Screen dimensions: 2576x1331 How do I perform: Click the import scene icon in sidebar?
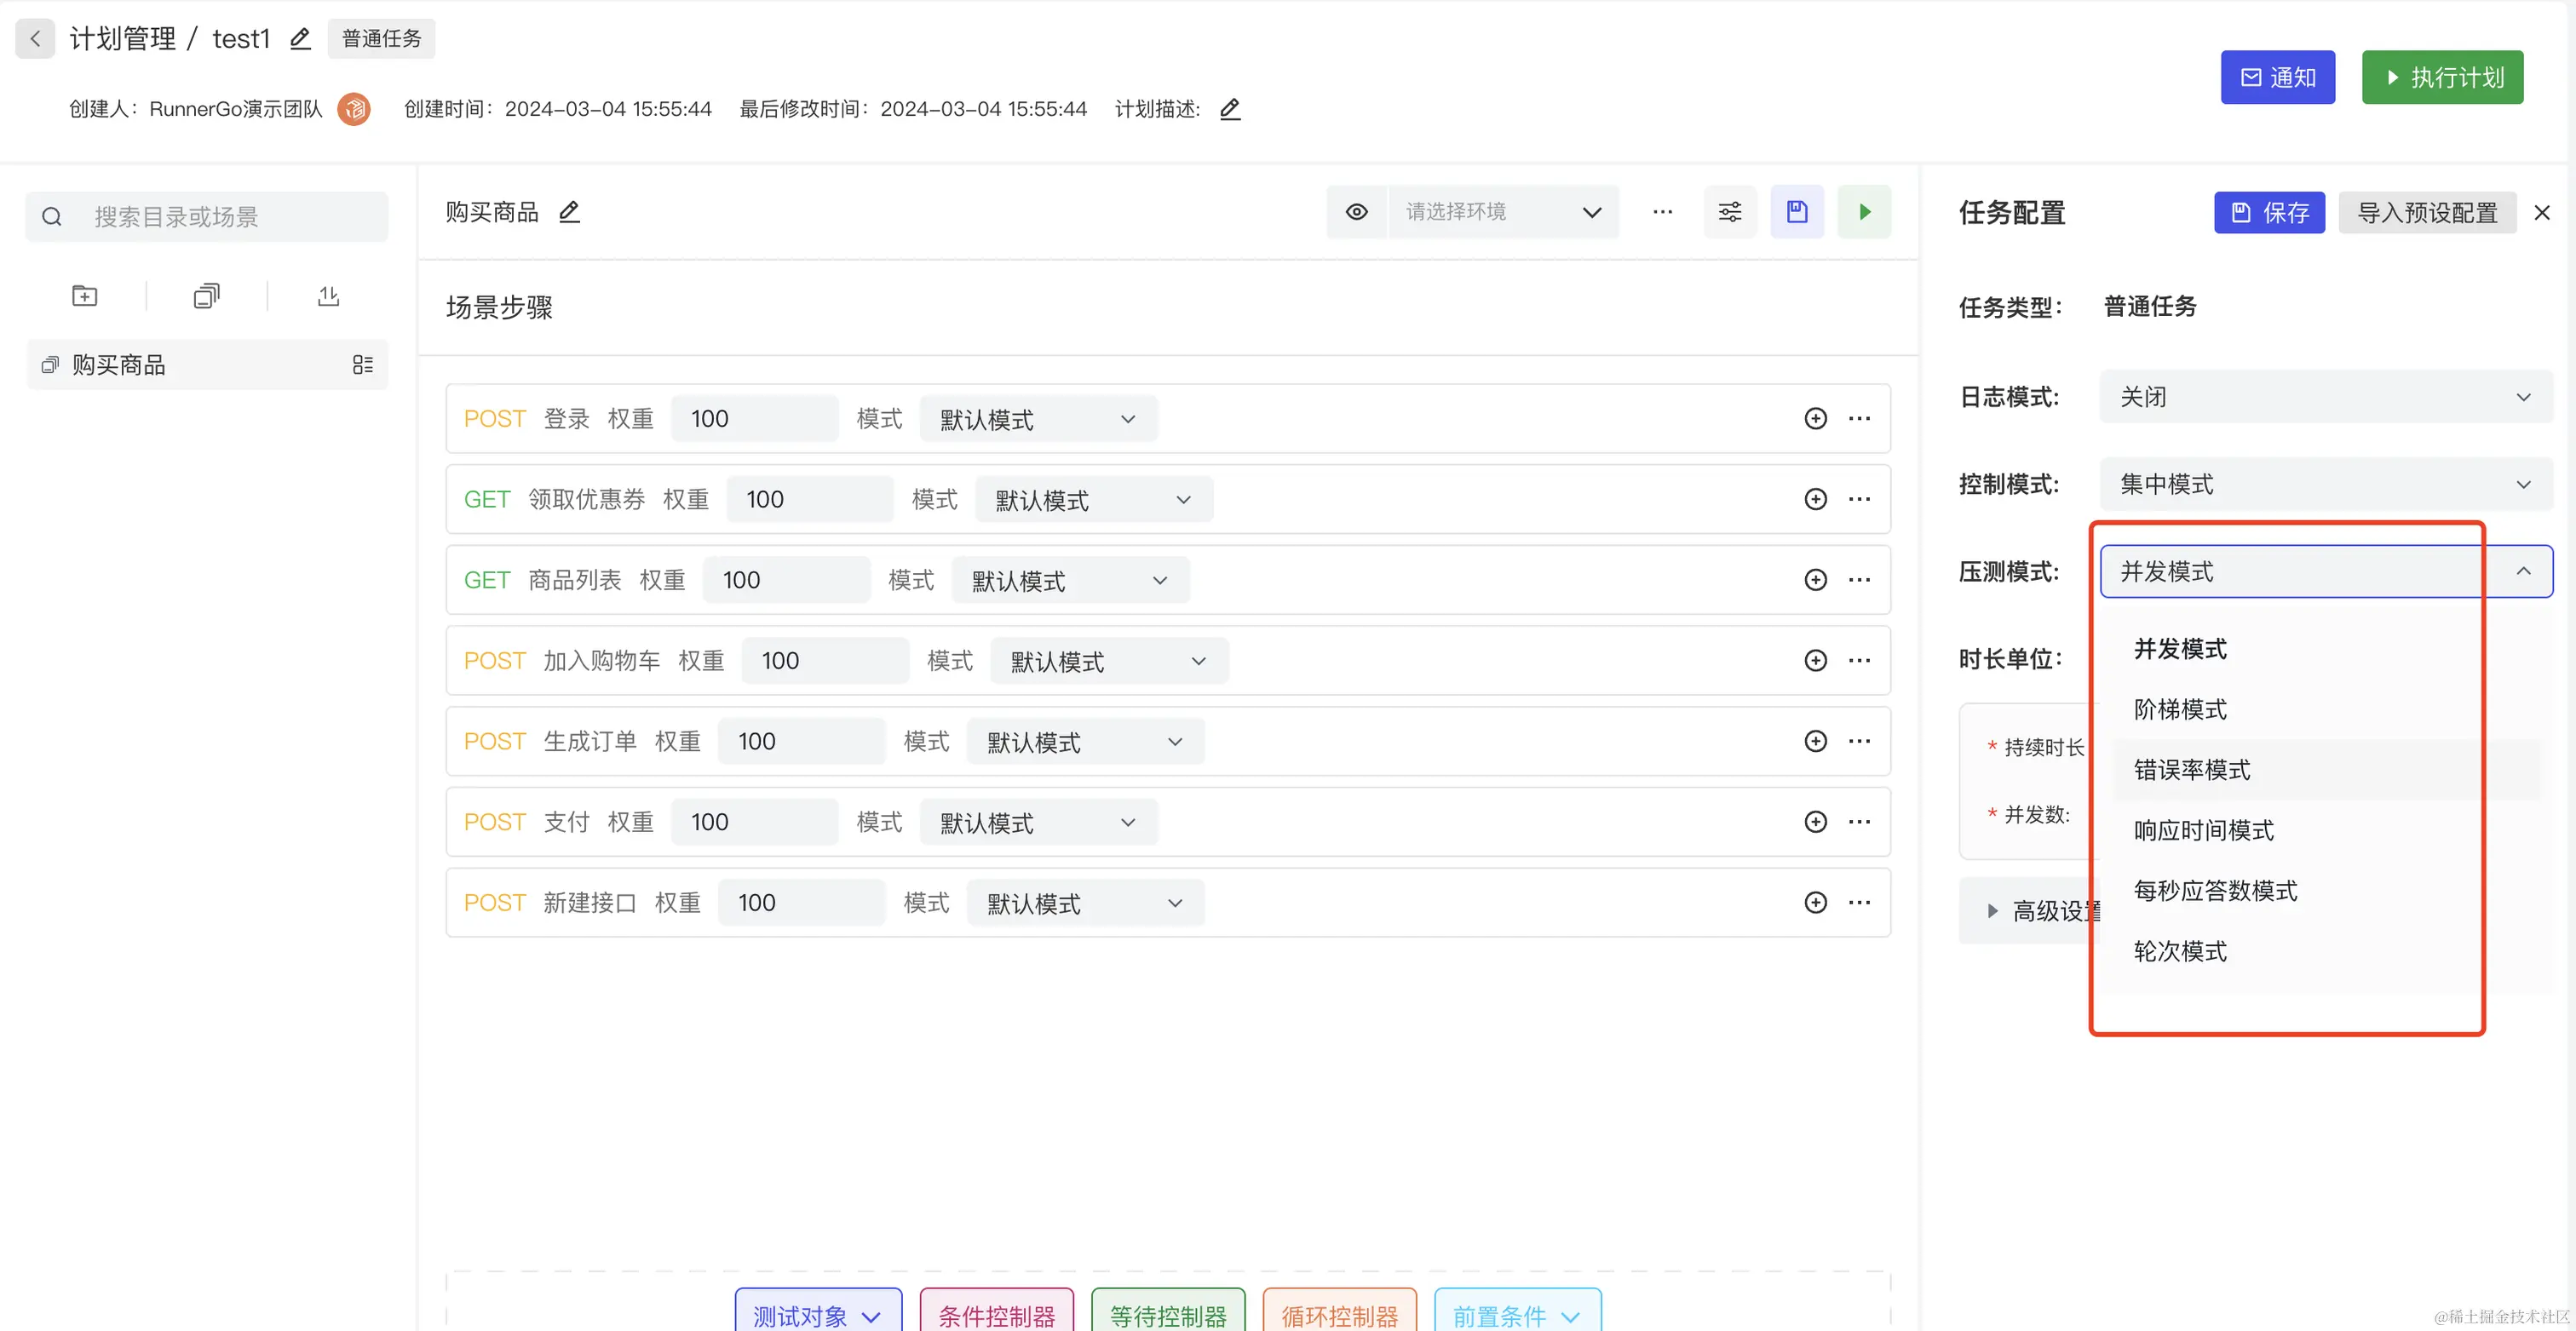(x=328, y=296)
